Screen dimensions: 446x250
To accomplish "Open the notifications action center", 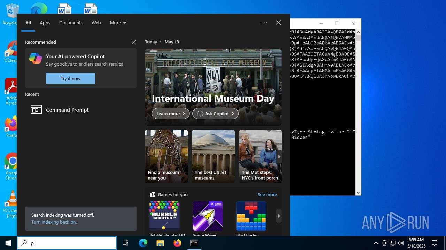I will coord(435,243).
